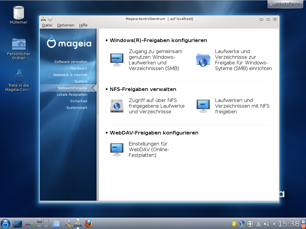This screenshot has width=306, height=229.
Task: Open the DAV WebDAV monitor icon
Action: [x=117, y=150]
